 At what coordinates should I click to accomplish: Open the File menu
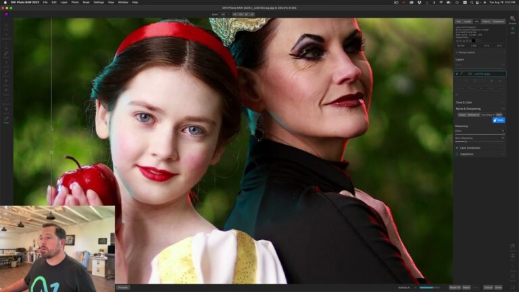click(45, 2)
